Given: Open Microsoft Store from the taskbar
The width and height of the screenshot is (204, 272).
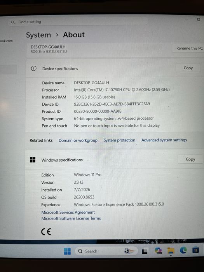Looking at the screenshot, I should tap(195, 250).
